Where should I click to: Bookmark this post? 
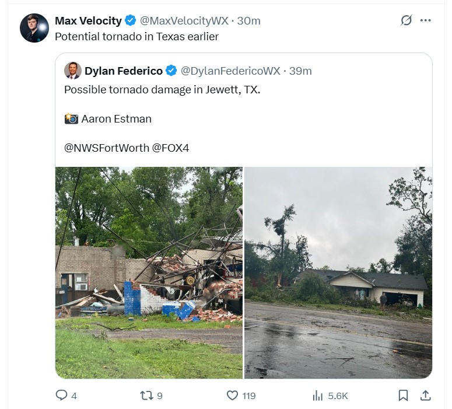click(403, 396)
